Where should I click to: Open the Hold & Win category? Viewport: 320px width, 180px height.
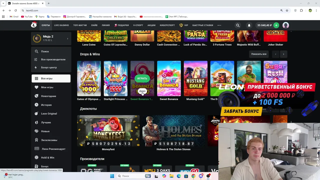coord(51,157)
